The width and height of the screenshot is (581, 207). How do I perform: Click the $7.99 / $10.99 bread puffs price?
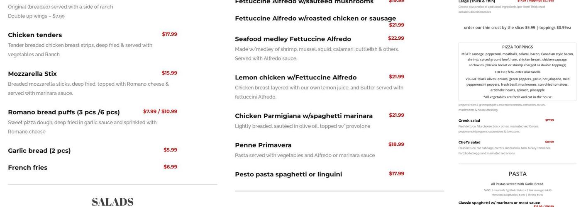(x=160, y=111)
